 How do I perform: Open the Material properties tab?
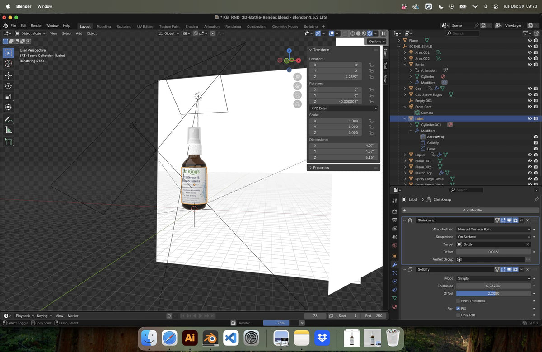coord(394,307)
